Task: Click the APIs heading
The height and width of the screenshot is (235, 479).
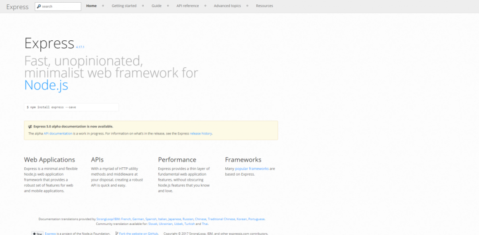Action: (97, 160)
